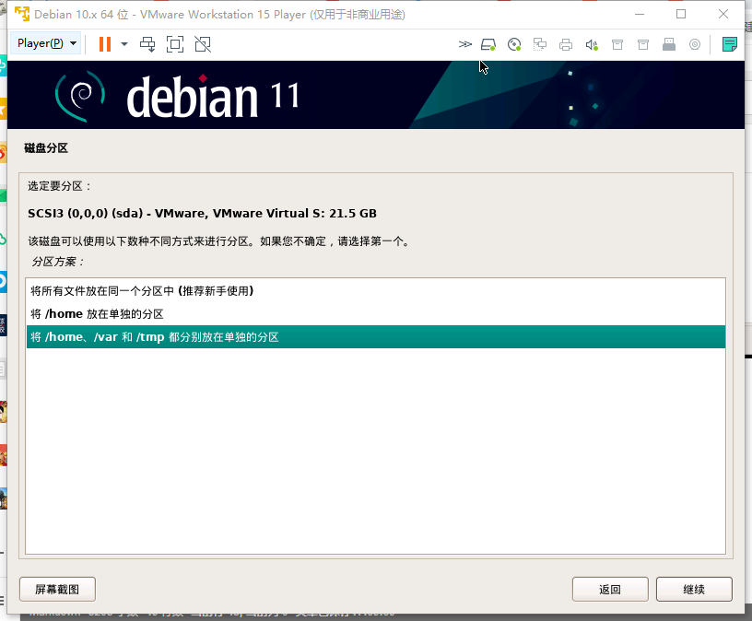Screen dimensions: 752x621
Task: Send Ctrl+Alt+Del to the virtual machine
Action: (147, 44)
